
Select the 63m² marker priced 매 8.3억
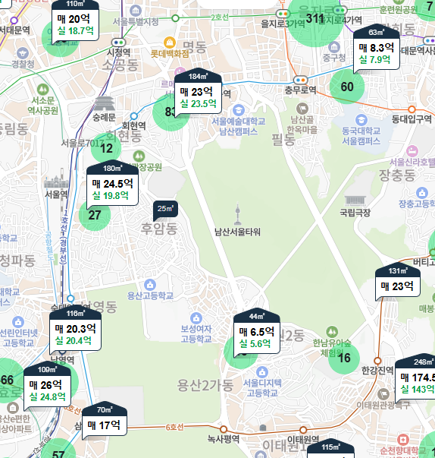point(376,49)
